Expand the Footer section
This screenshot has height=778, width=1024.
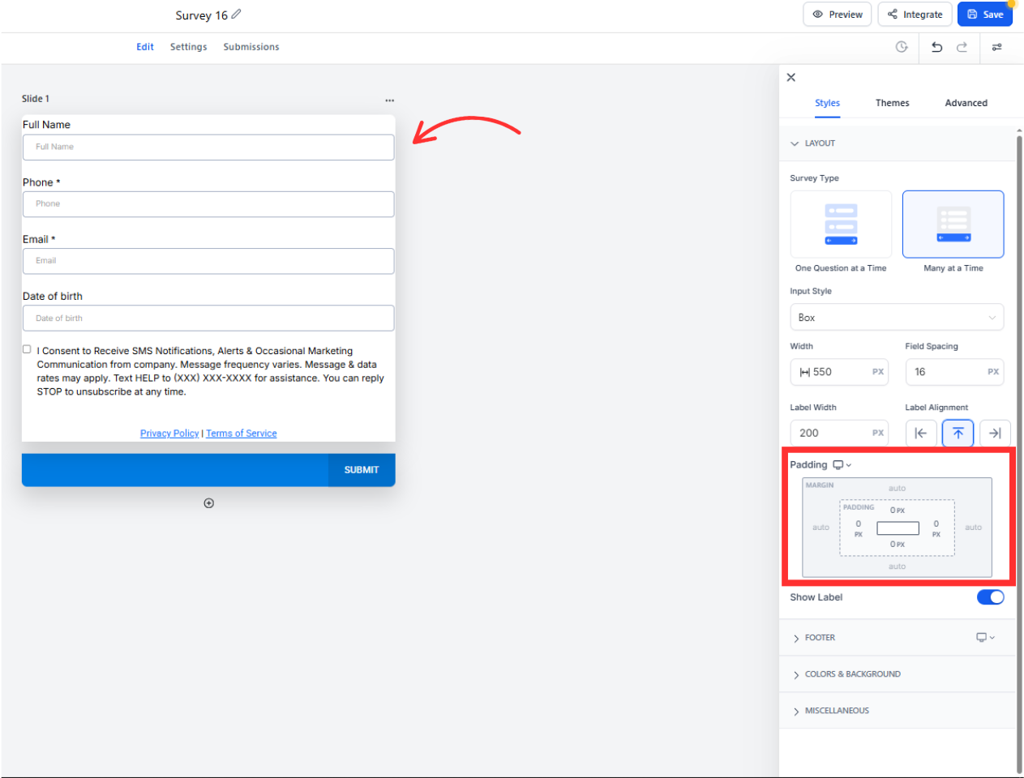tap(820, 638)
